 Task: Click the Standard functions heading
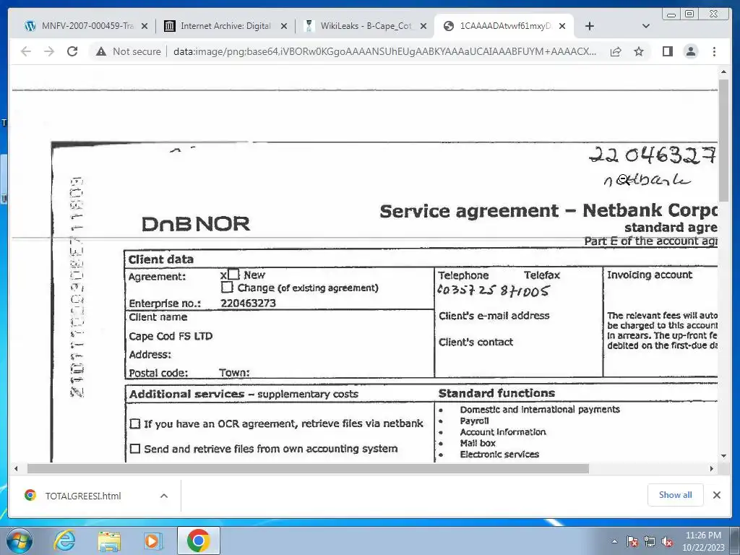tap(496, 393)
